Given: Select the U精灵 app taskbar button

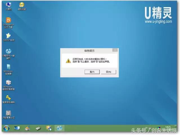Looking at the screenshot, I should pyautogui.click(x=59, y=128).
